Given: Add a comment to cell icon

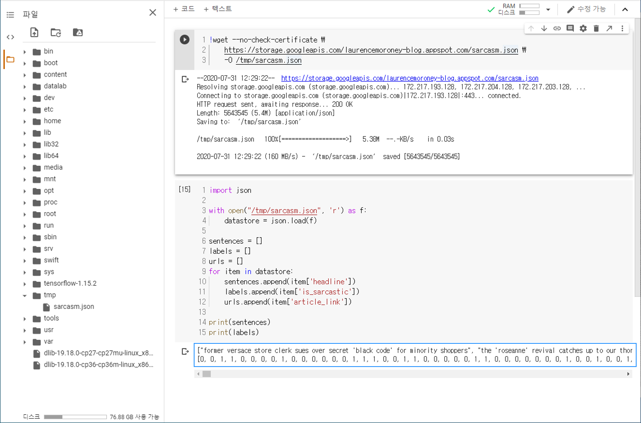Looking at the screenshot, I should coord(570,28).
